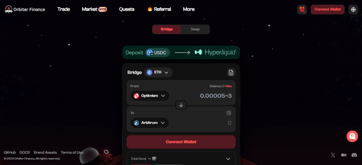Open the Optimism source chain dropdown
This screenshot has width=362, height=165.
150,96
